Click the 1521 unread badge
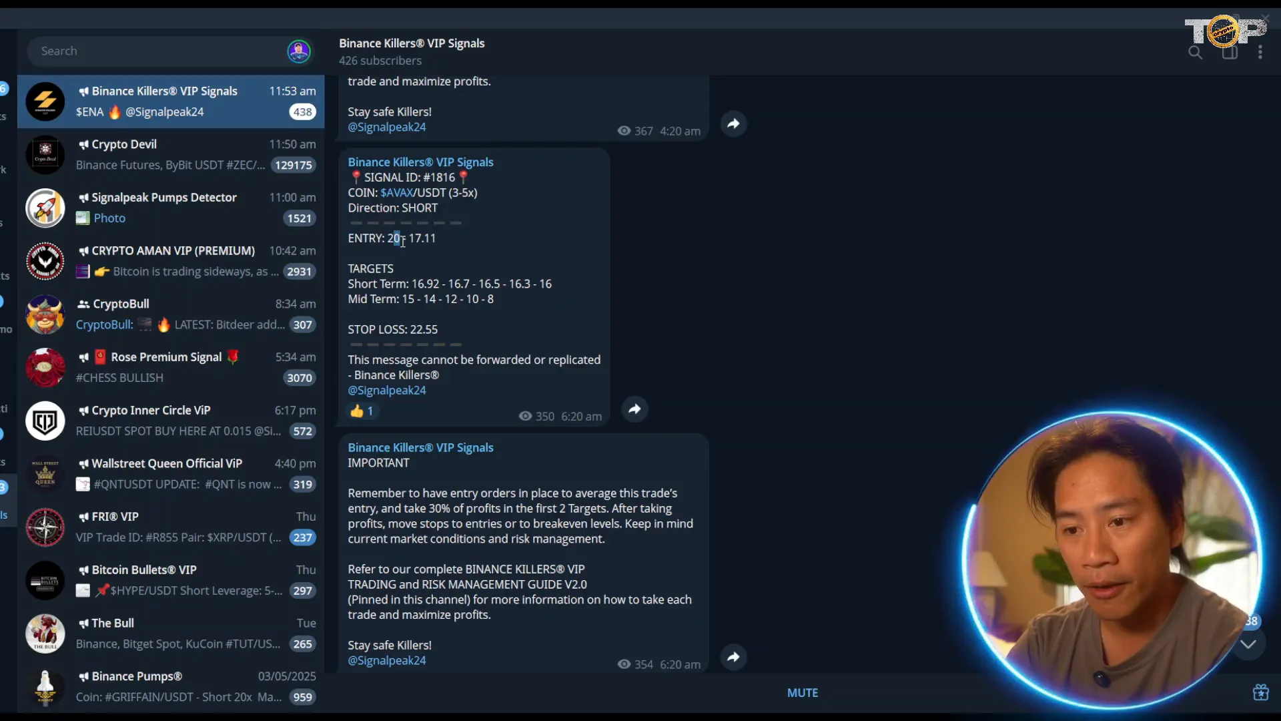 pyautogui.click(x=300, y=218)
